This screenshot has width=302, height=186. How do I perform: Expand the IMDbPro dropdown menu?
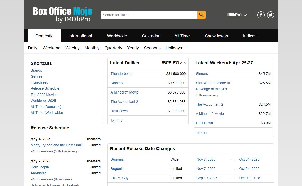[x=237, y=15]
